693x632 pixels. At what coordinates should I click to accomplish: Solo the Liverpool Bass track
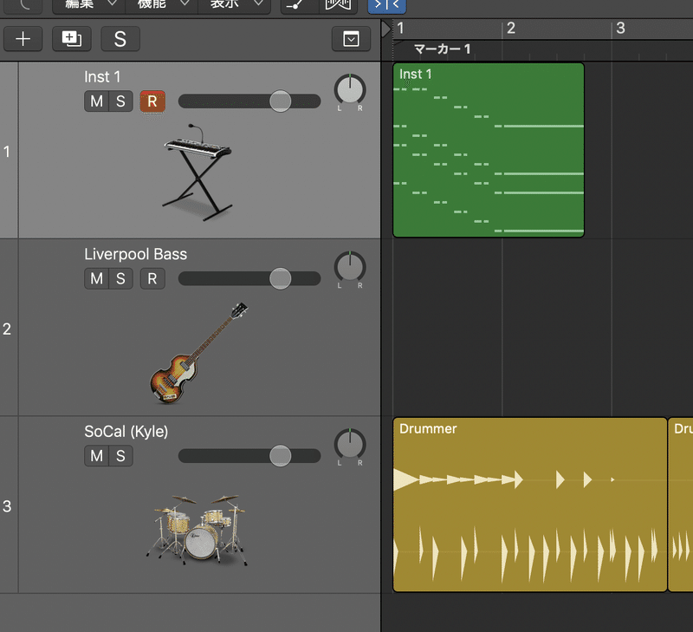(x=120, y=278)
